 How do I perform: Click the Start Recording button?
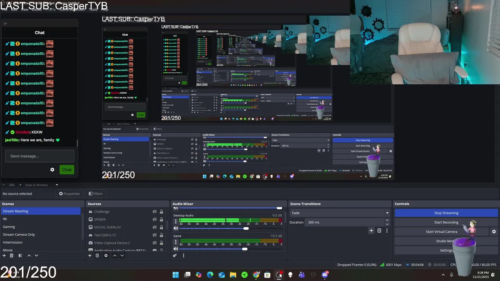coord(446,222)
